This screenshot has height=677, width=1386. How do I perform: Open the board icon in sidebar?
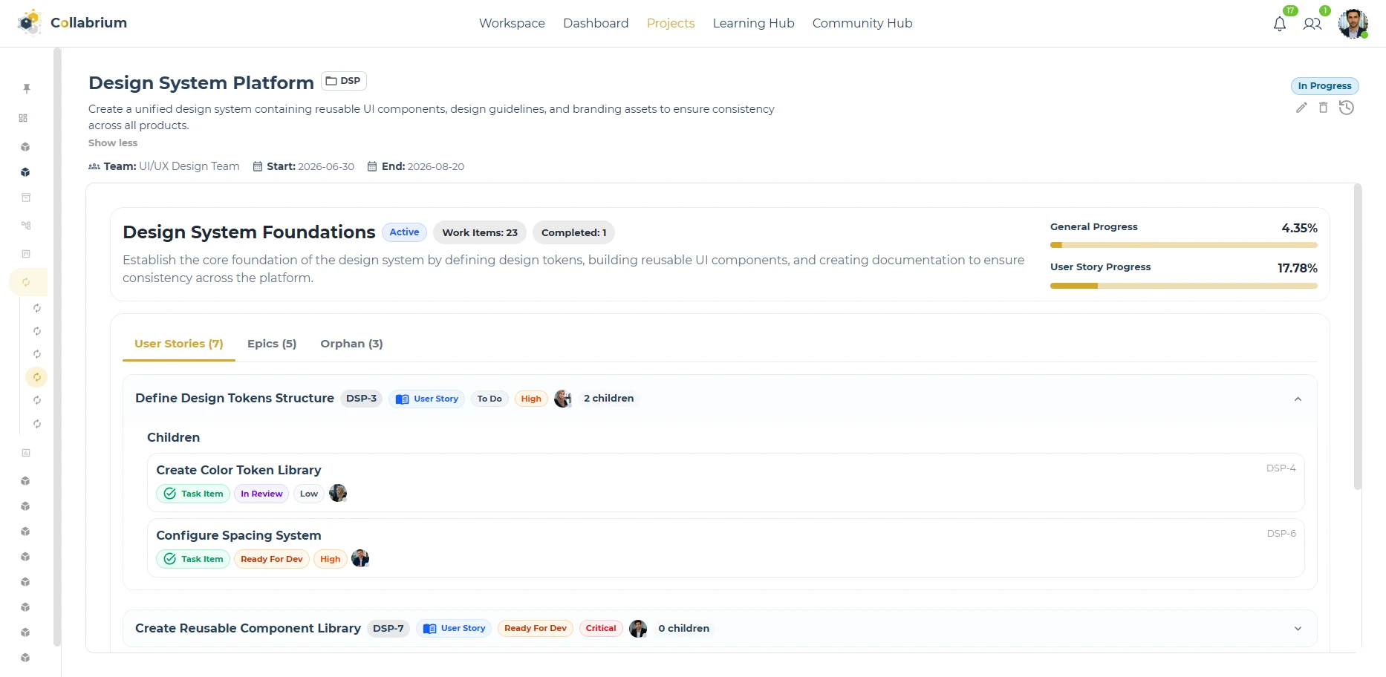coord(26,254)
